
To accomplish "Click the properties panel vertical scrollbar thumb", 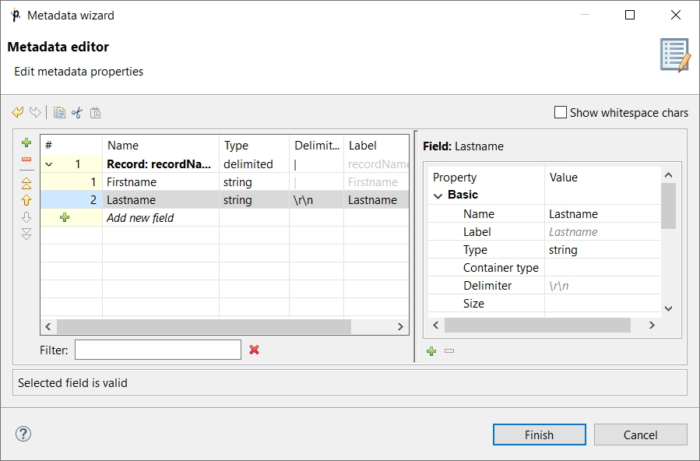I will click(668, 206).
